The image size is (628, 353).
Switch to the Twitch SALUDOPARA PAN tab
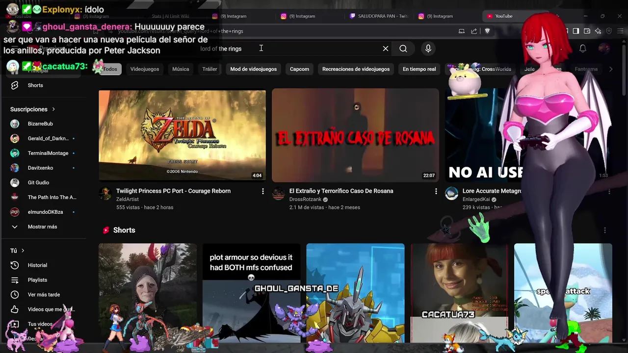[x=379, y=16]
